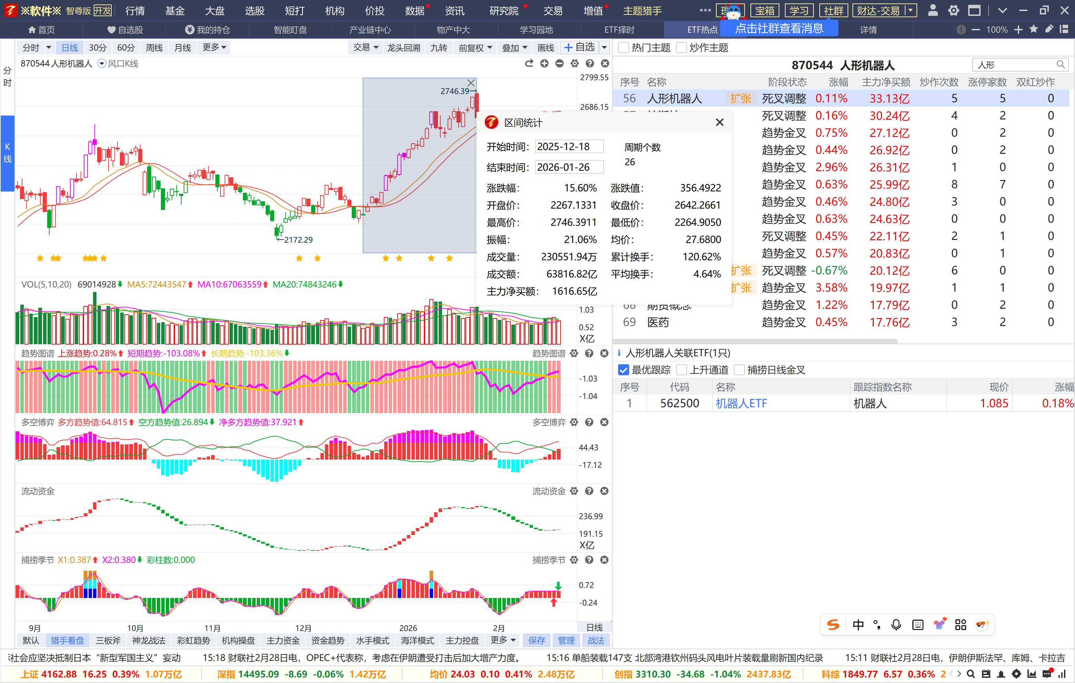Close the 流动资金 indicator panel

tap(604, 491)
